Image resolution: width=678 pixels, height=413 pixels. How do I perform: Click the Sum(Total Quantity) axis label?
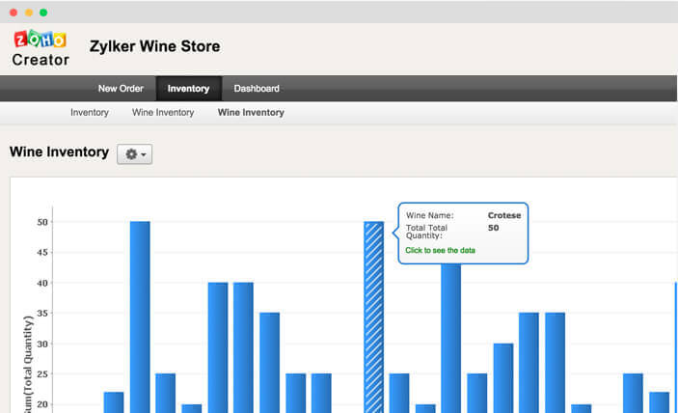point(28,364)
